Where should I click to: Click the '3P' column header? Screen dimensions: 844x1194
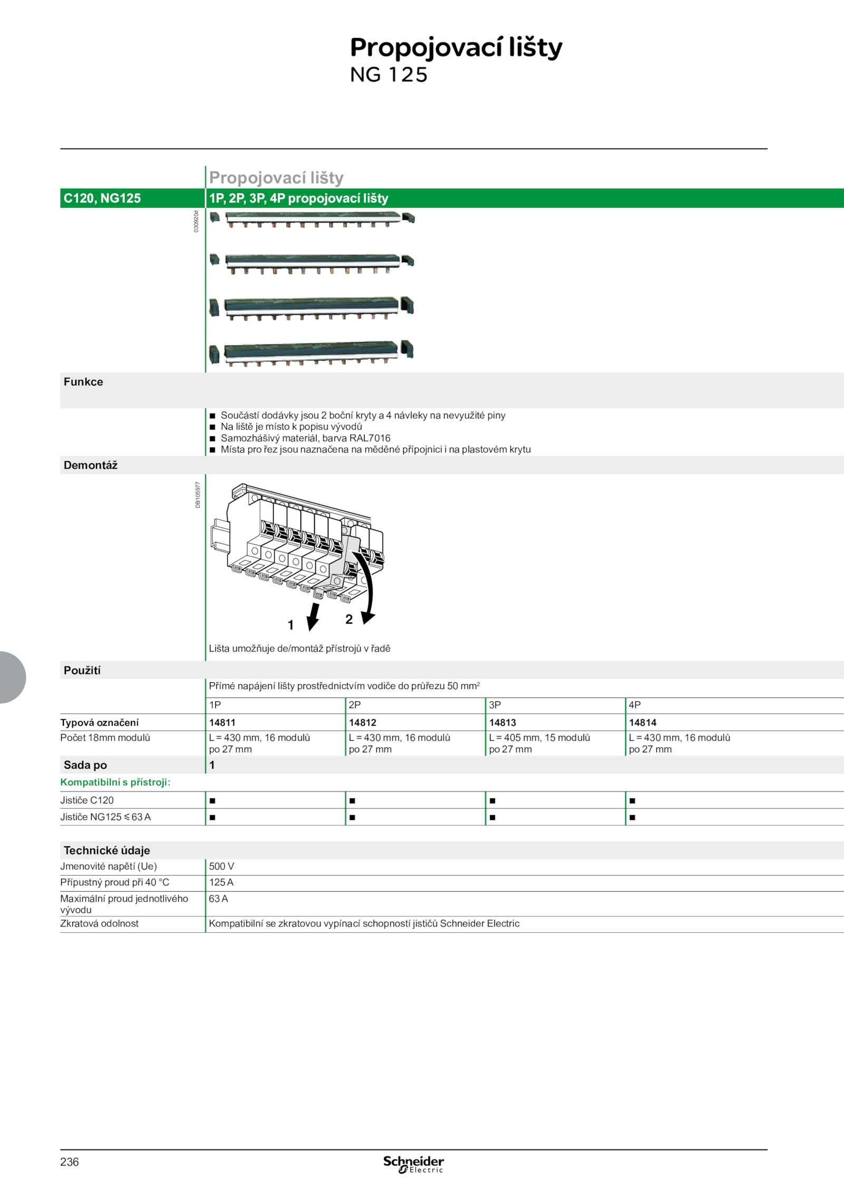(x=495, y=705)
